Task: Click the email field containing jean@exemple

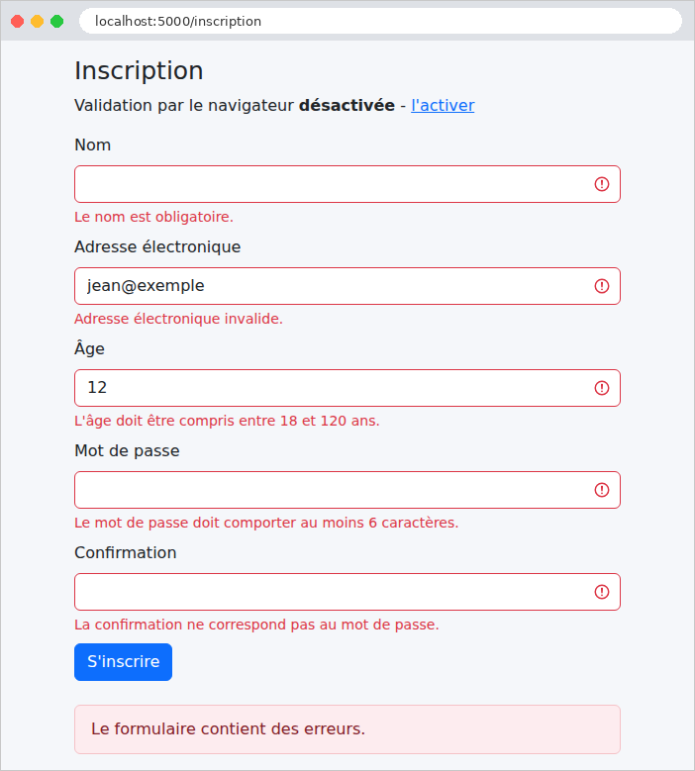Action: point(347,286)
